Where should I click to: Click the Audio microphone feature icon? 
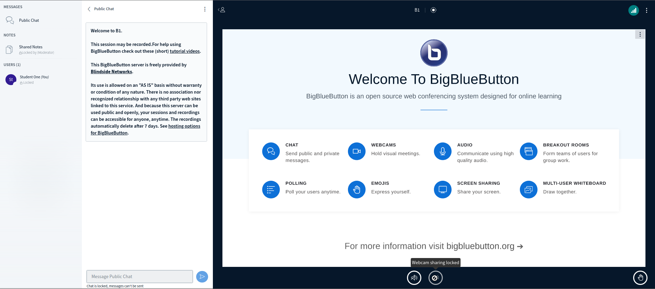[442, 151]
